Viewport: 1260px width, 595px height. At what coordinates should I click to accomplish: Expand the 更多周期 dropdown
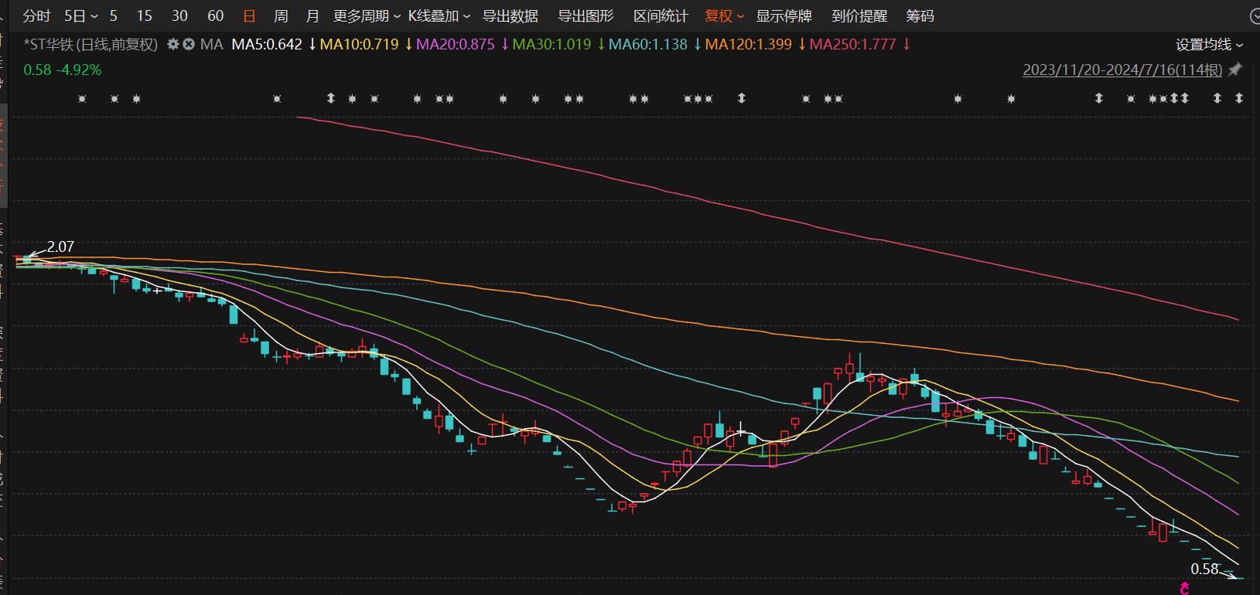tap(367, 15)
